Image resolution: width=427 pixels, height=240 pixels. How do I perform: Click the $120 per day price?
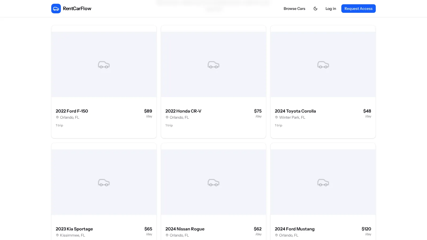pos(366,231)
